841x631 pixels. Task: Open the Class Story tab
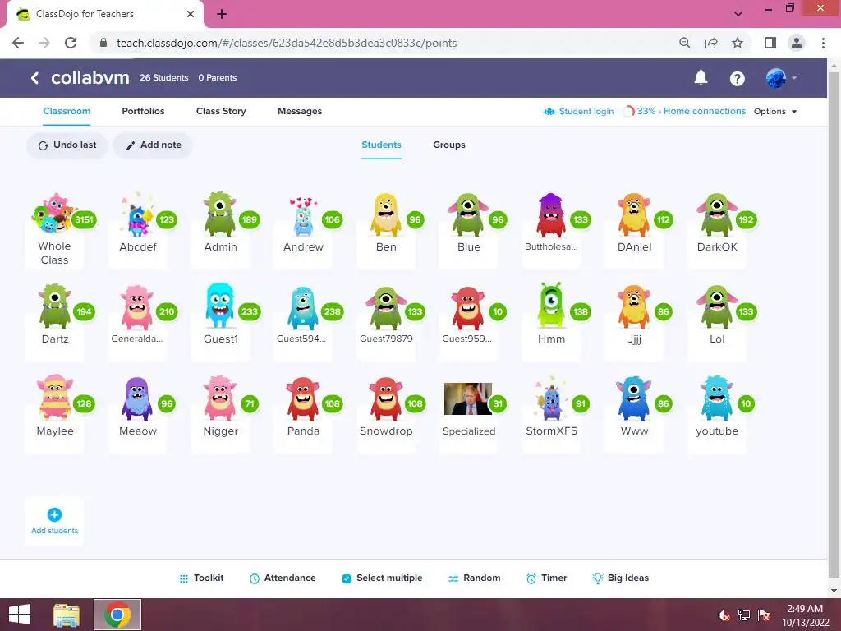pos(221,111)
